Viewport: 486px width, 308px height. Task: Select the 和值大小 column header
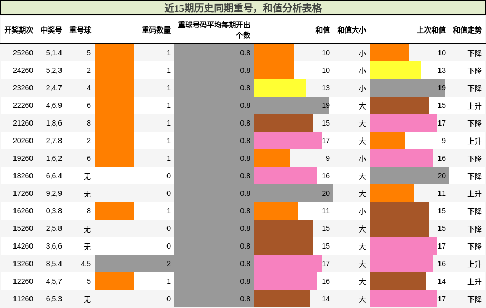click(352, 30)
